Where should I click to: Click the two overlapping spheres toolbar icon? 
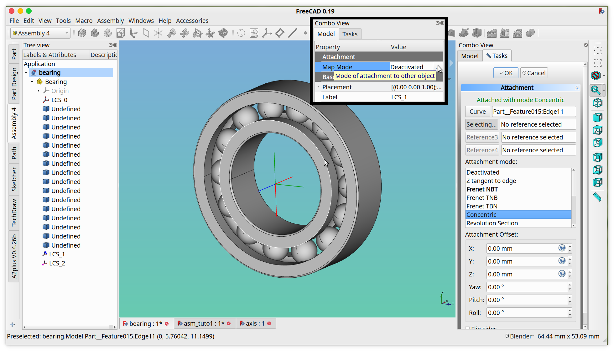(530, 33)
